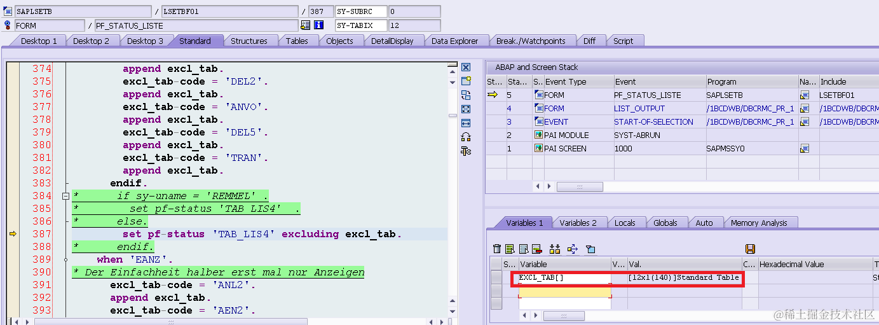Click the second list icon after trash
The width and height of the screenshot is (879, 325).
[510, 249]
